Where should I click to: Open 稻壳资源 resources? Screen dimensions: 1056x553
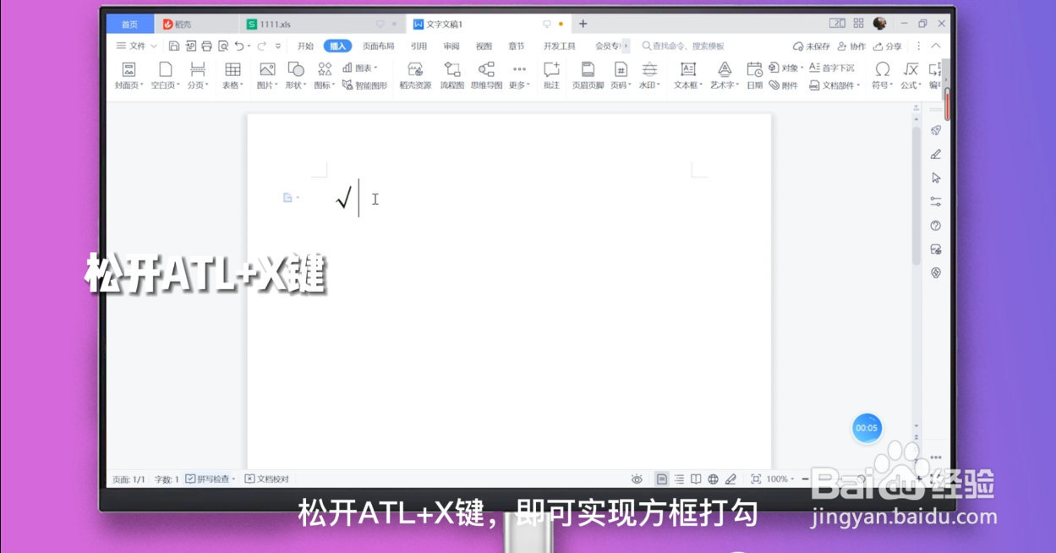tap(414, 74)
